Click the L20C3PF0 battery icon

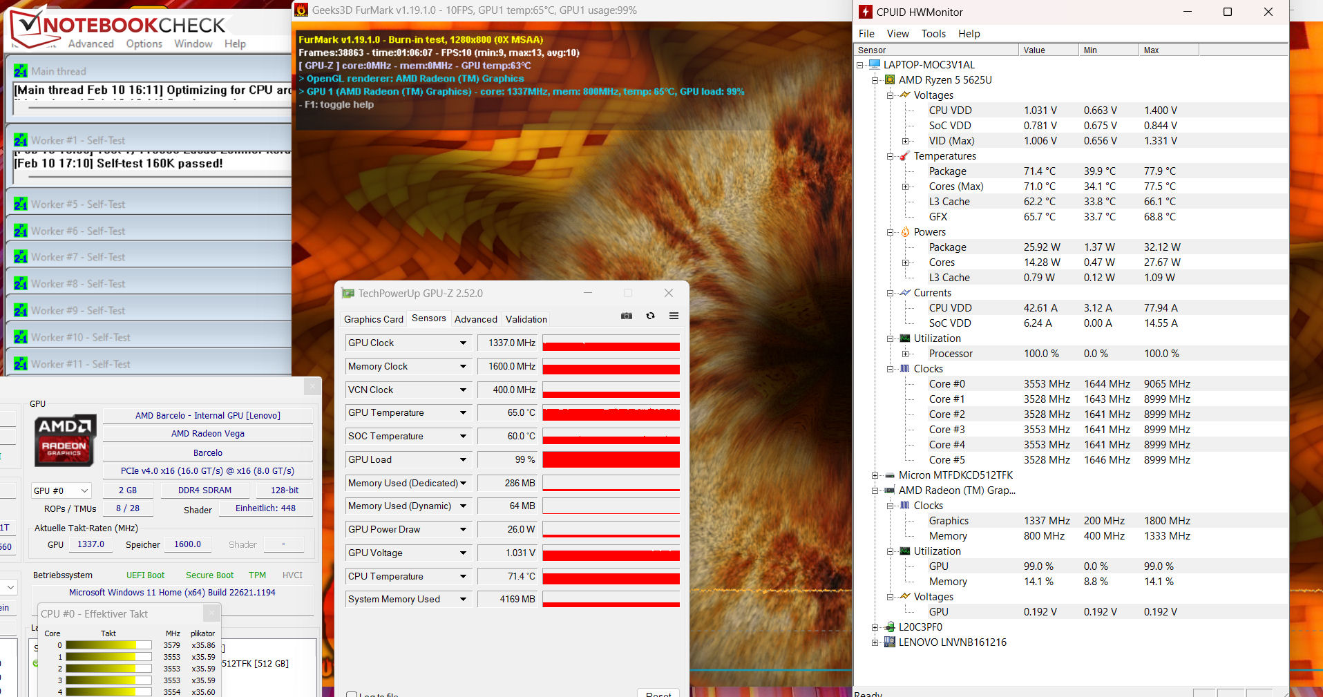[x=890, y=627]
